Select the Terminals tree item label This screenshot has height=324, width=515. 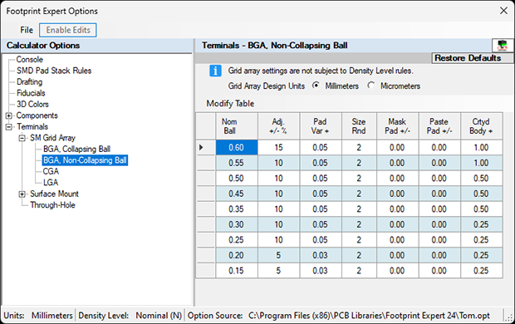[32, 126]
